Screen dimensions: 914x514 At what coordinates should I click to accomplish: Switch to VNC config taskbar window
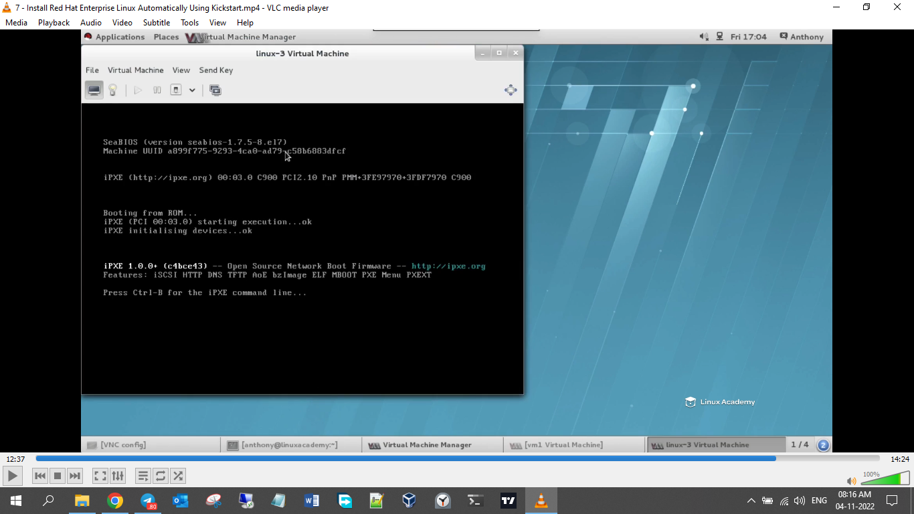click(151, 445)
